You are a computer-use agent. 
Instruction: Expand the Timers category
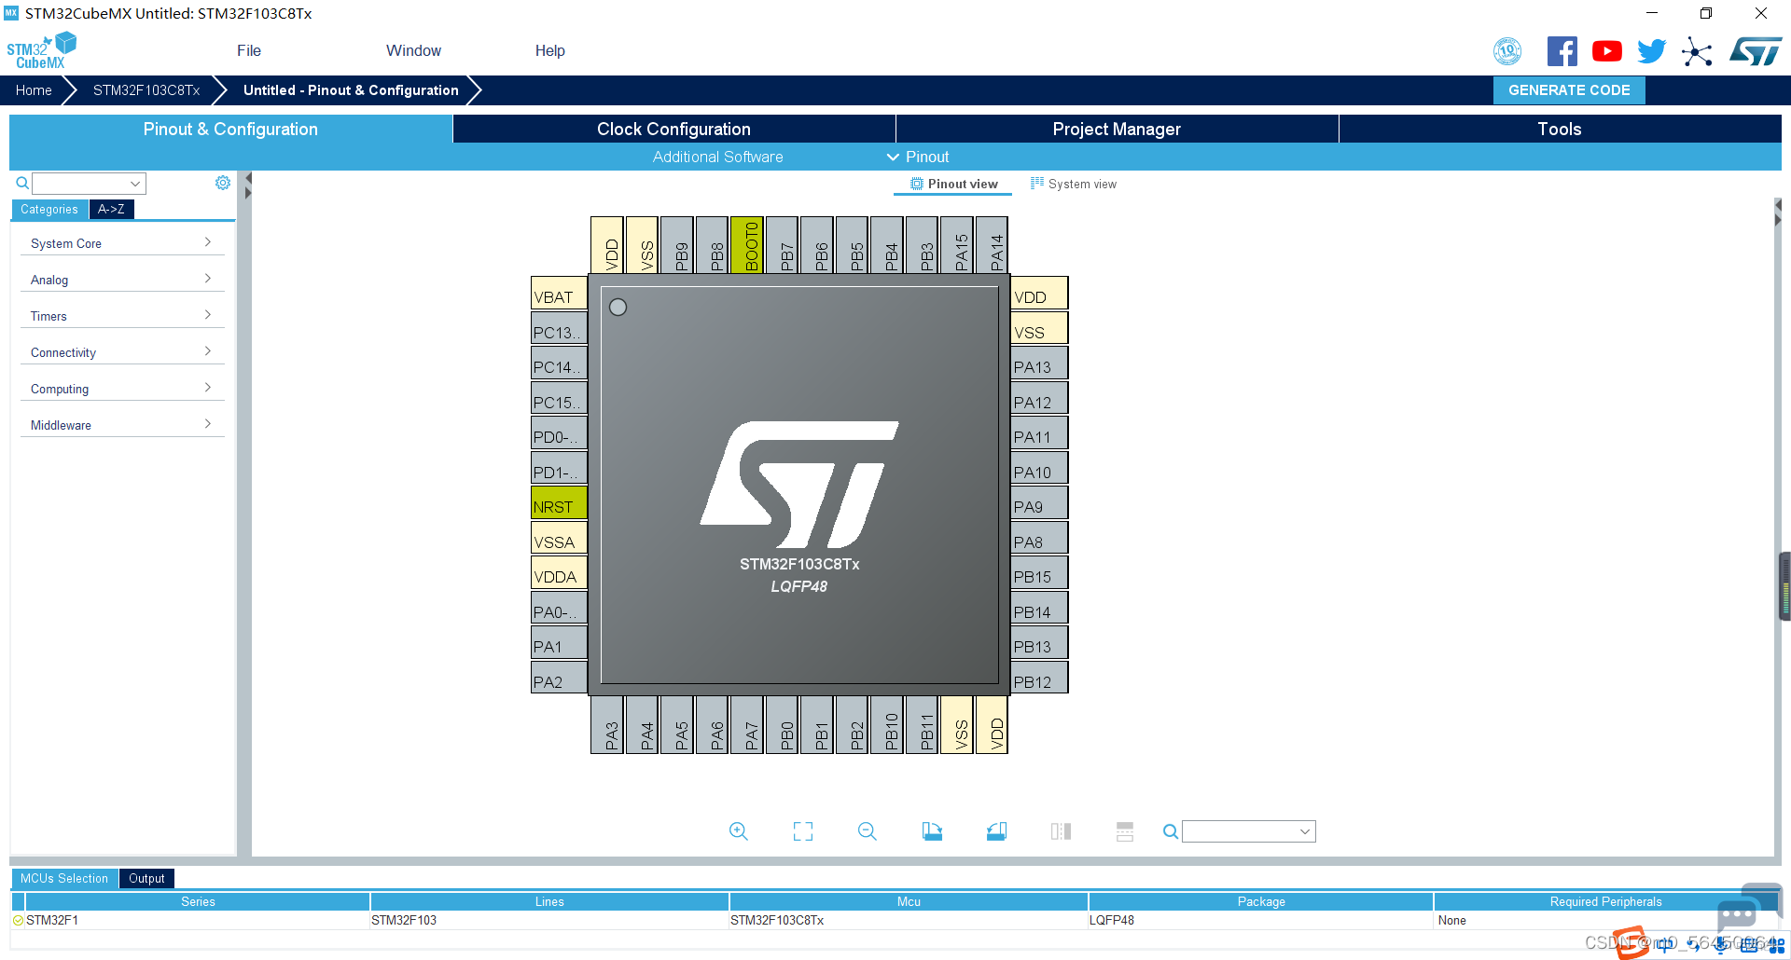pyautogui.click(x=121, y=316)
